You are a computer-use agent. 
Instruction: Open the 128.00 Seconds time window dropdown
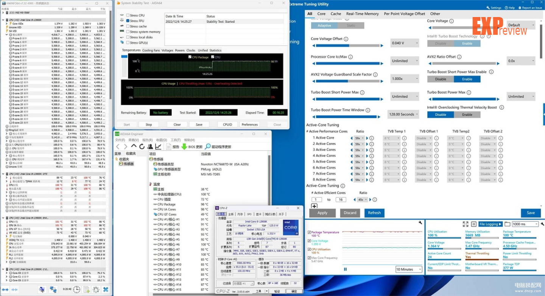pos(403,114)
